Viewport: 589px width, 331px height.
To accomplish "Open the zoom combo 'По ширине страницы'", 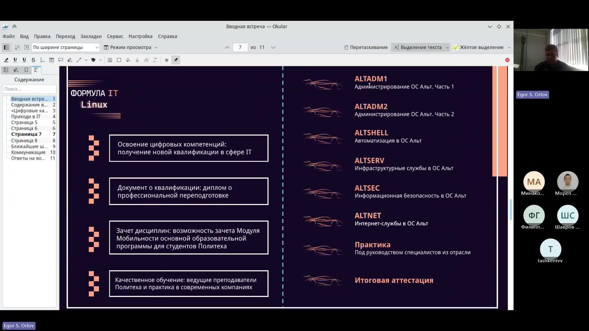I will [66, 48].
